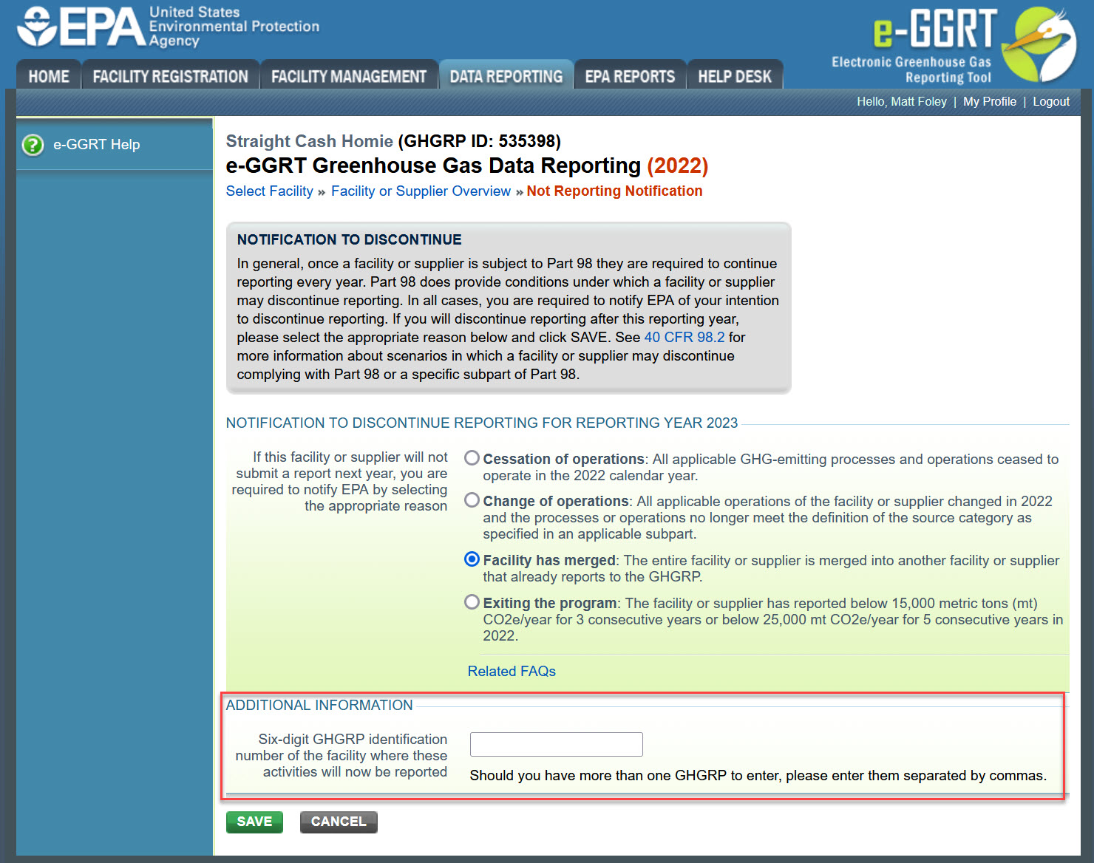Screen dimensions: 1094x863
Task: Open the 40 CFR 98.2 link
Action: 684,337
